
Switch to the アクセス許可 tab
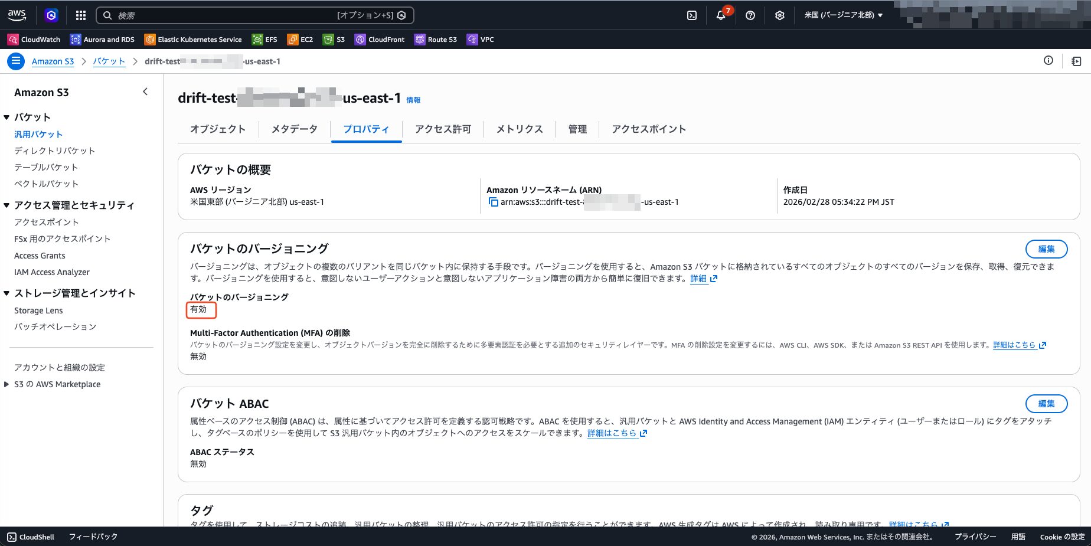pos(443,129)
